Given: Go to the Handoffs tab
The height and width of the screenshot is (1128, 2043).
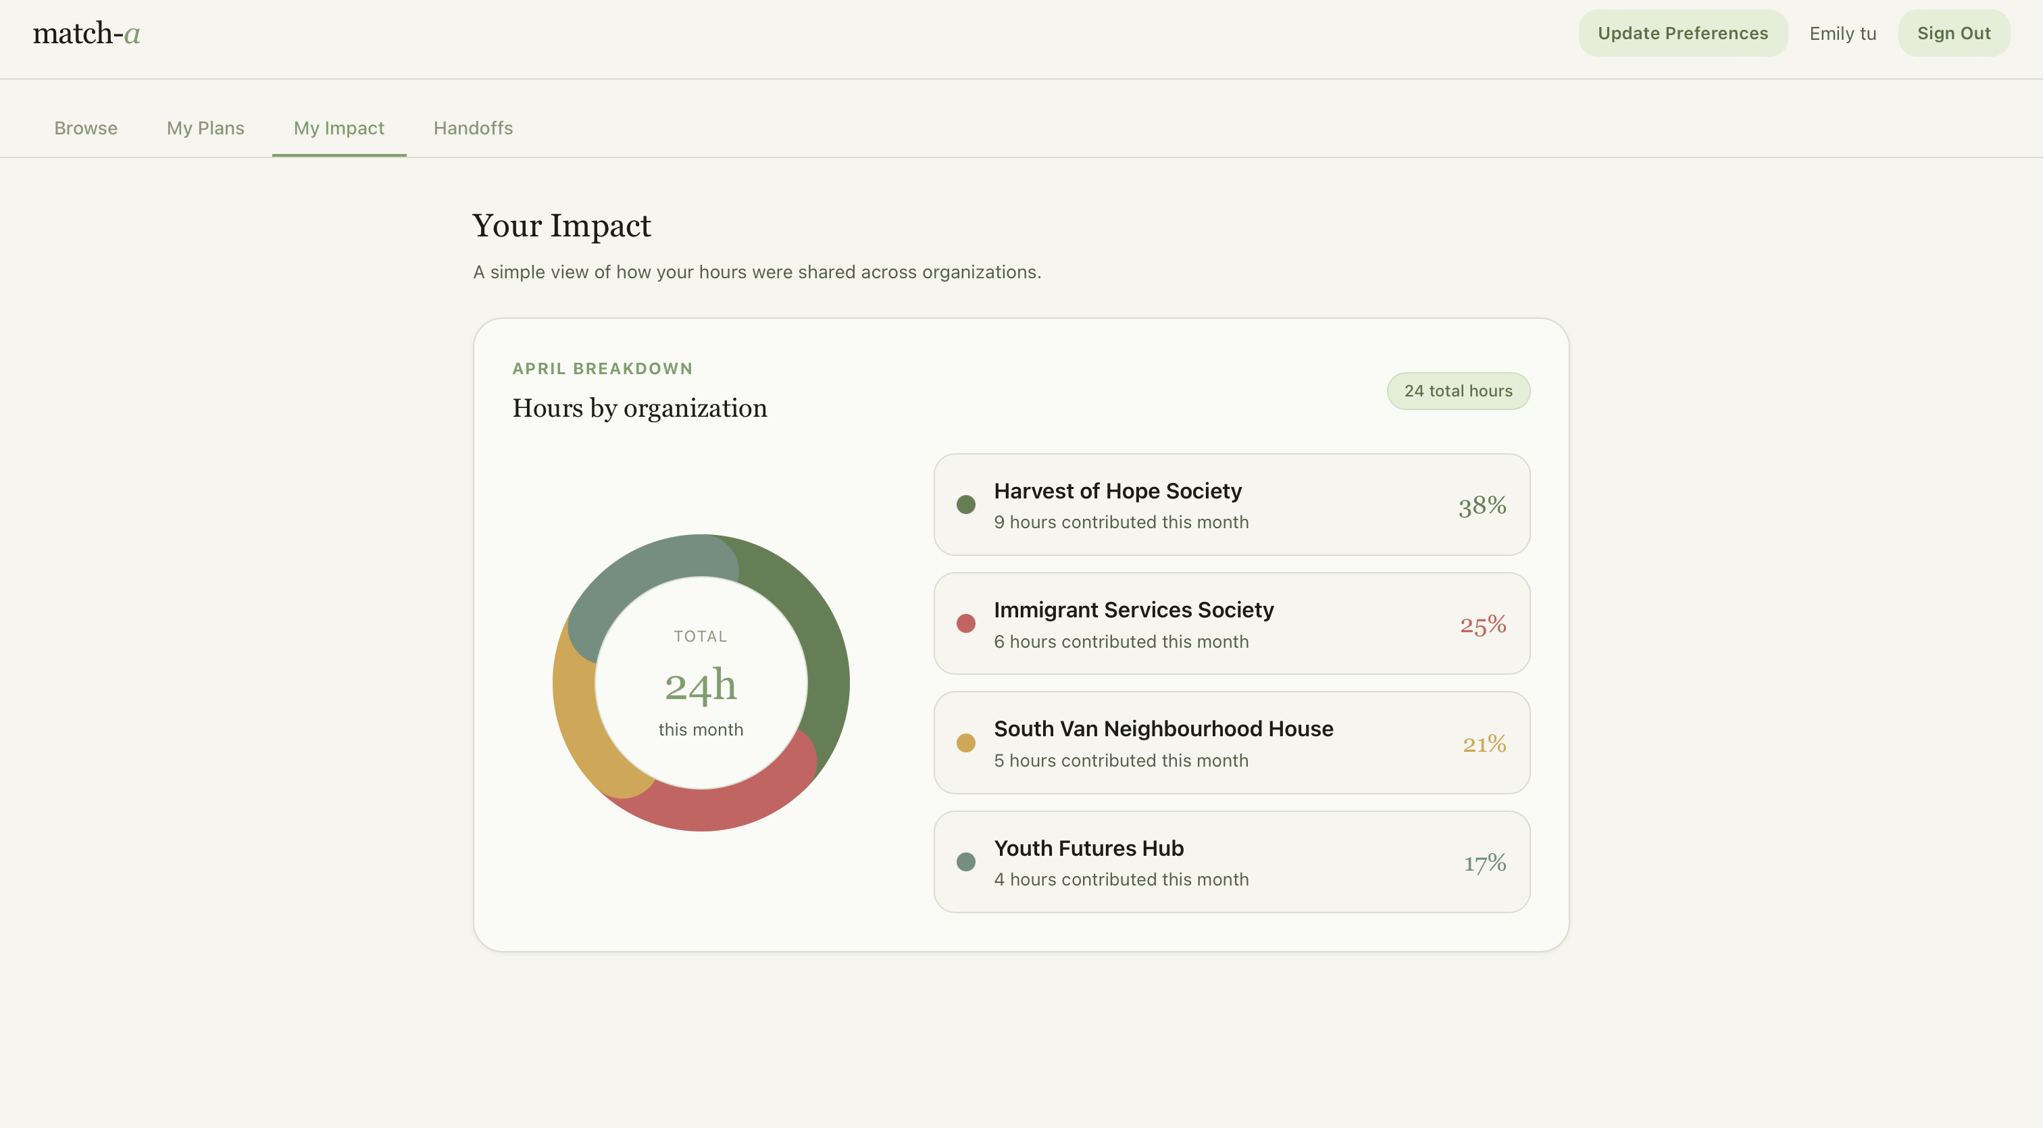Looking at the screenshot, I should pyautogui.click(x=473, y=128).
